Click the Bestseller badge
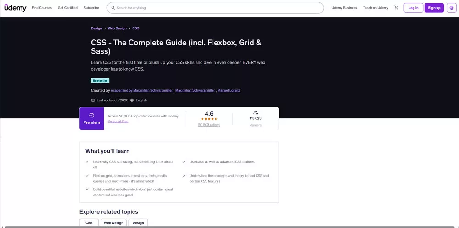 click(x=100, y=81)
